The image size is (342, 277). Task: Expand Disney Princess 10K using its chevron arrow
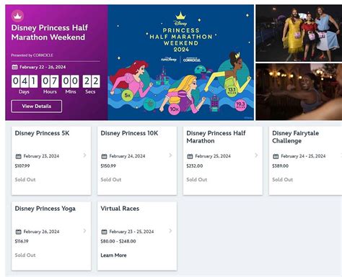point(170,155)
